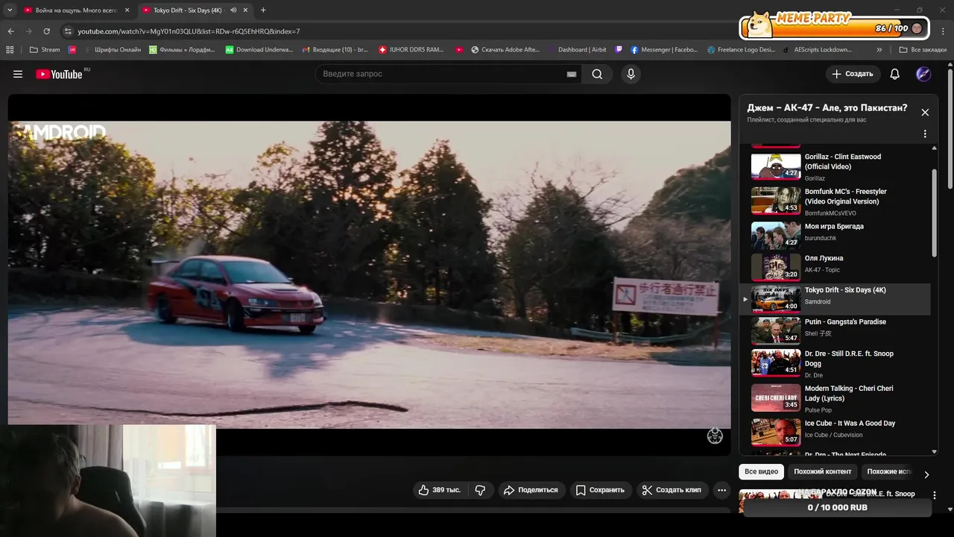Select the Похожие исп... chip
The image size is (954, 537).
(888, 471)
